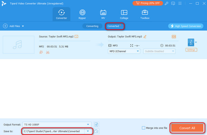The height and width of the screenshot is (135, 207).
Task: Click the Source: Taylor Swift MP2.mp2 label
Action: coord(56,37)
